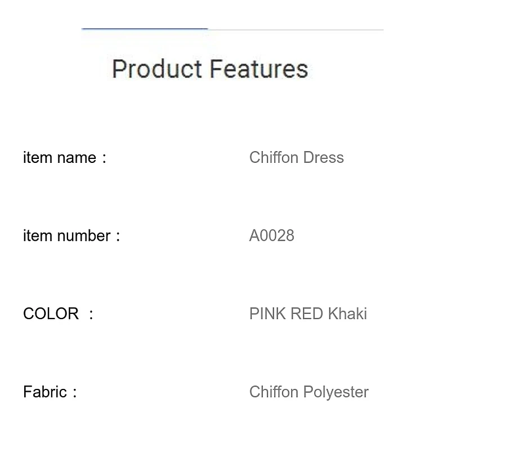Click the colon after Fabric

(75, 392)
